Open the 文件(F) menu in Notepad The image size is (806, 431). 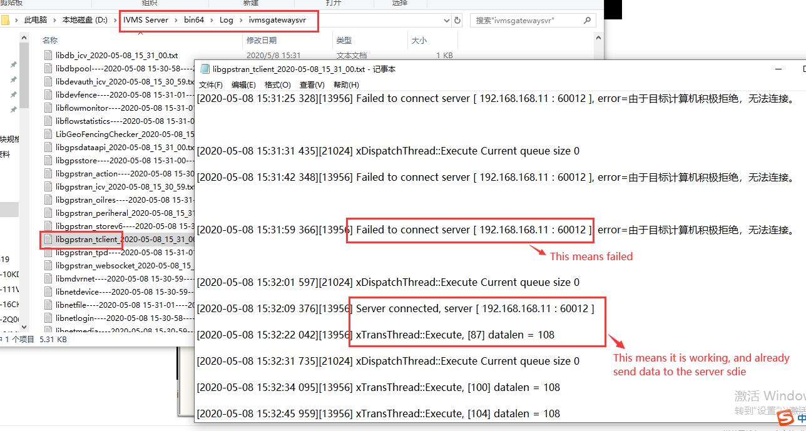coord(211,85)
